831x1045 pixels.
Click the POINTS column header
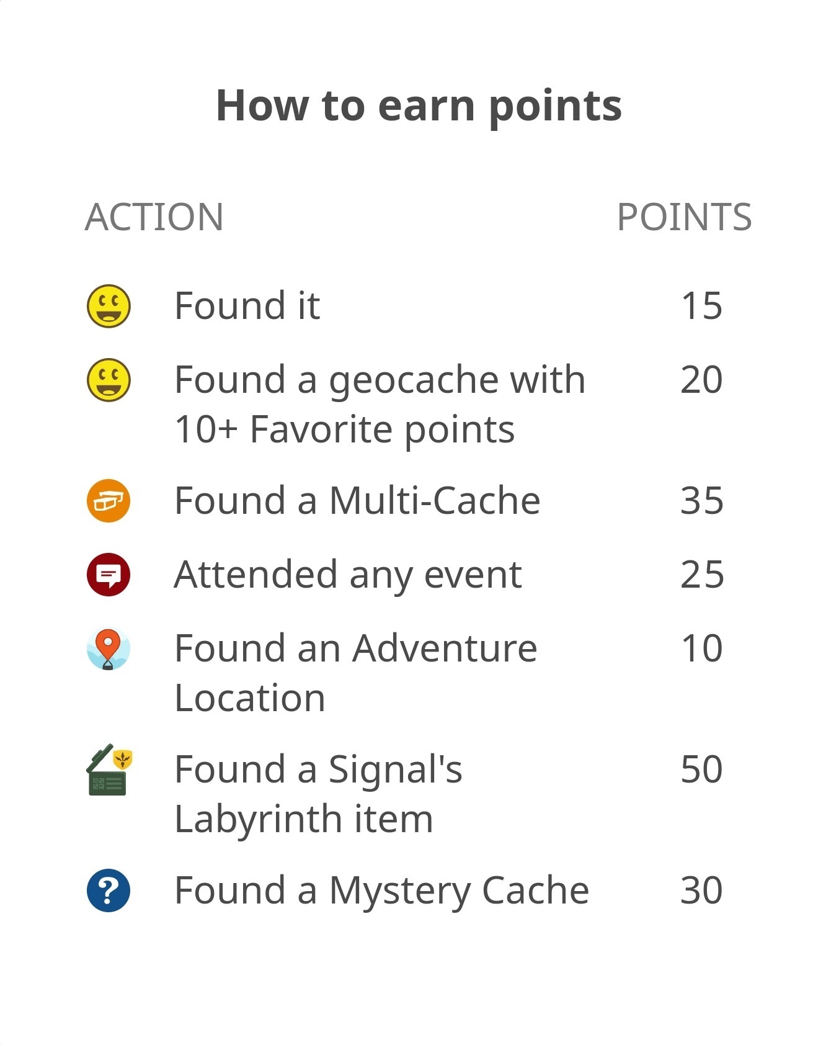coord(684,217)
